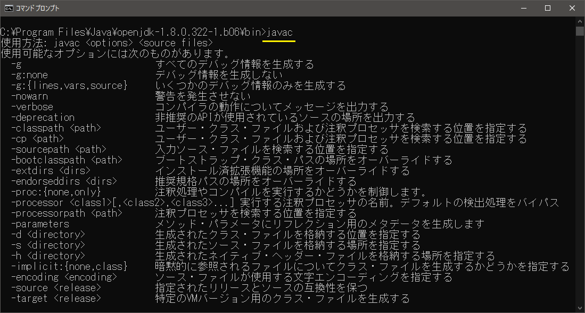Image resolution: width=585 pixels, height=313 pixels.
Task: Click the vertical scrollbar thumb
Action: (x=580, y=31)
